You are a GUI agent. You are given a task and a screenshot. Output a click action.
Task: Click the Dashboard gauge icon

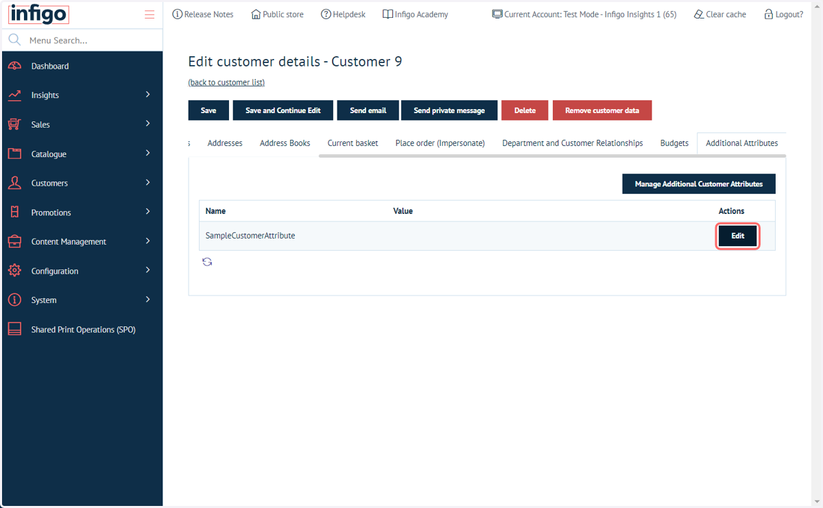pos(14,66)
